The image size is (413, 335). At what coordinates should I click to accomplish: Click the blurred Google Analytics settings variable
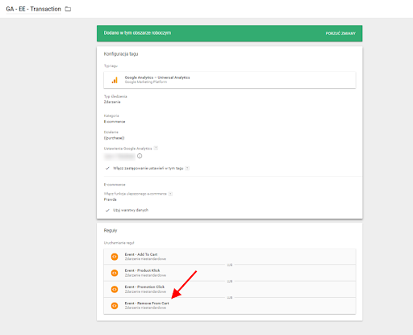pos(119,156)
